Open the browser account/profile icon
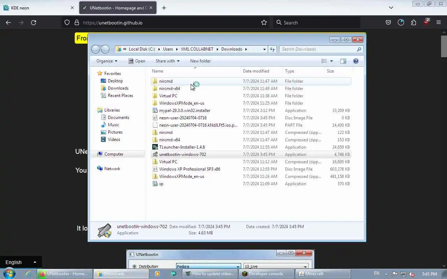This screenshot has height=279, width=447. pyautogui.click(x=401, y=23)
